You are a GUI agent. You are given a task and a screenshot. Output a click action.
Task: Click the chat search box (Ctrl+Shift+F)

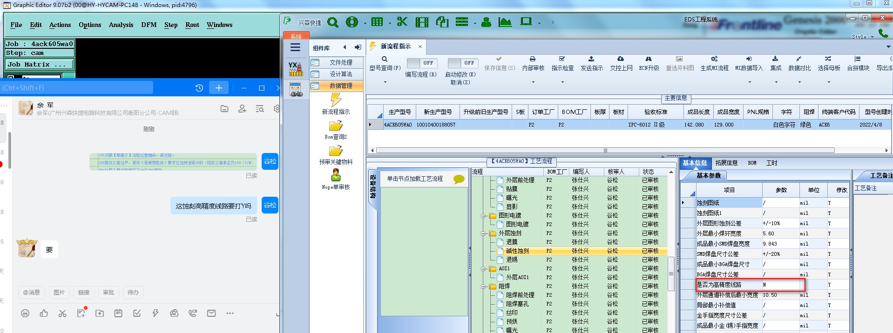[76, 87]
